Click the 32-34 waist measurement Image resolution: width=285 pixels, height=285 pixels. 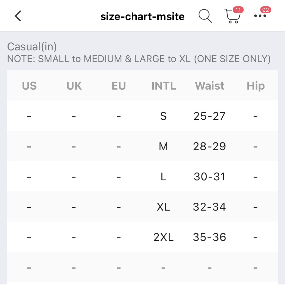click(x=209, y=207)
